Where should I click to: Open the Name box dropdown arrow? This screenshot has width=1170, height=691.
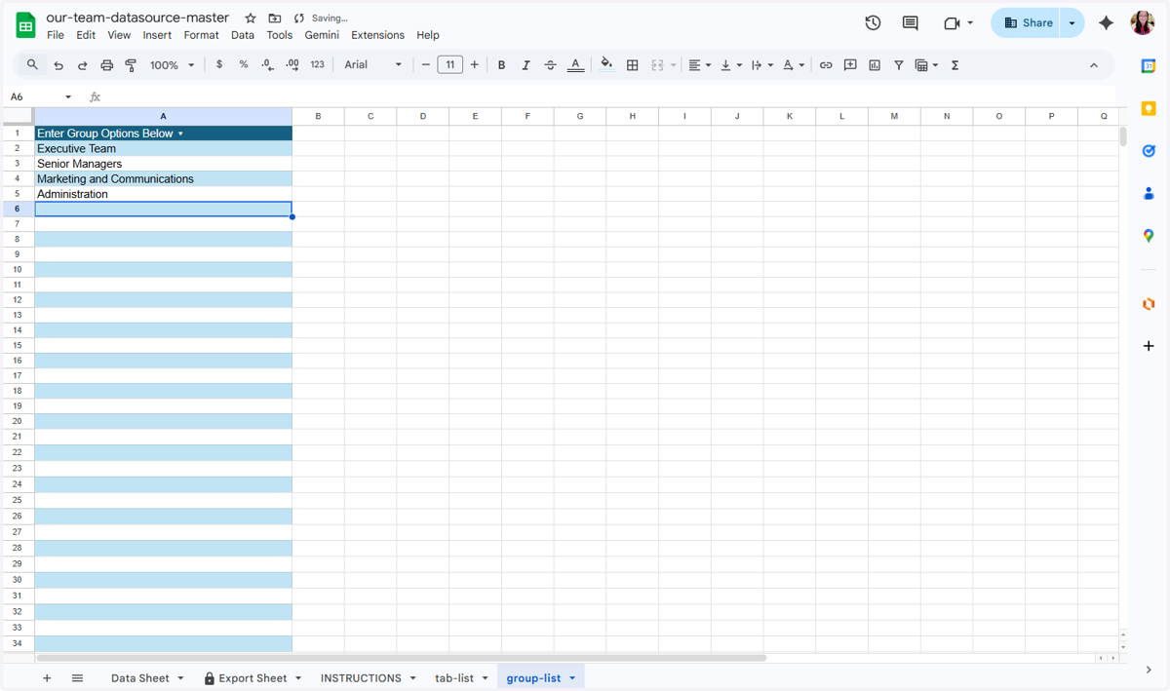(x=67, y=96)
